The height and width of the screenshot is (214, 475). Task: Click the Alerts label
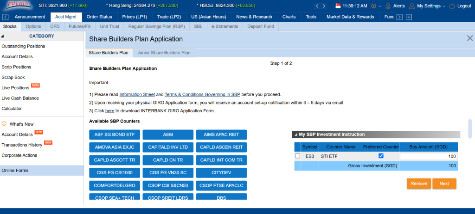coord(399,6)
